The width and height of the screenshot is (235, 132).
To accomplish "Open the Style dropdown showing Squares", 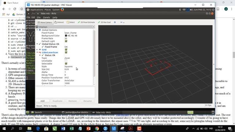I will click(x=79, y=66).
